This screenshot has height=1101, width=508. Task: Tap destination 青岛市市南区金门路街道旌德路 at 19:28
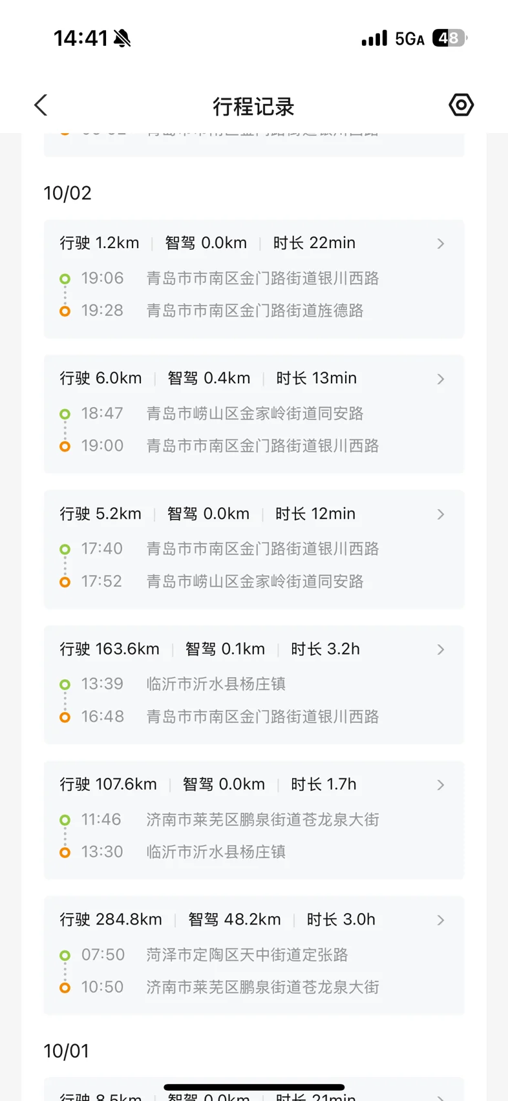(255, 311)
